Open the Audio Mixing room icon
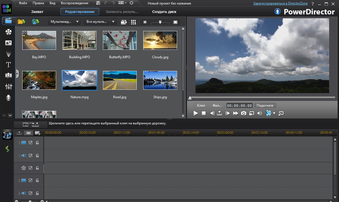The height and width of the screenshot is (202, 339). pyautogui.click(x=8, y=86)
